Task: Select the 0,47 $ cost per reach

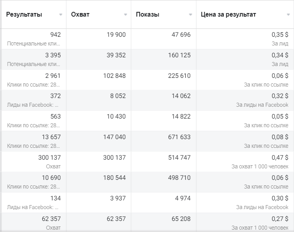Action: (280, 157)
